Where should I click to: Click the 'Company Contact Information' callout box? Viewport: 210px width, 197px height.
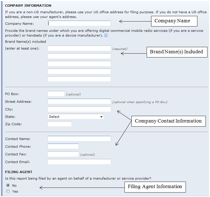click(169, 121)
